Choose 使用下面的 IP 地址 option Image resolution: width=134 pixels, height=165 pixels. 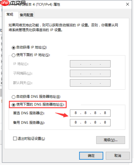[13, 55]
